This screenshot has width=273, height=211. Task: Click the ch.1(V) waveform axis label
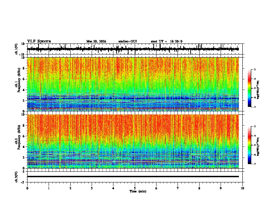pos(17,49)
